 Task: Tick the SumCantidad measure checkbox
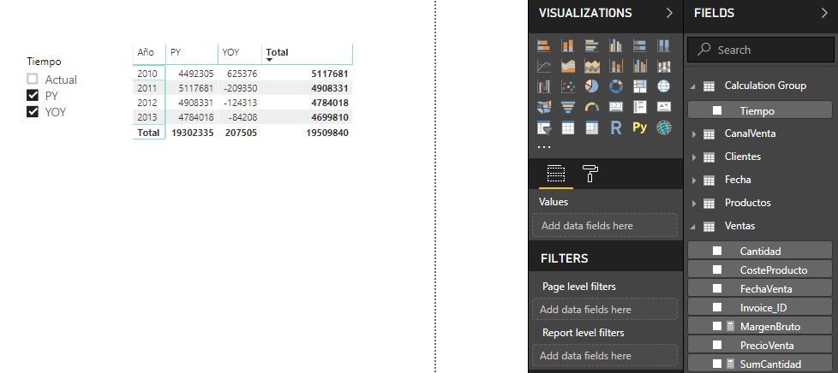[x=717, y=364]
